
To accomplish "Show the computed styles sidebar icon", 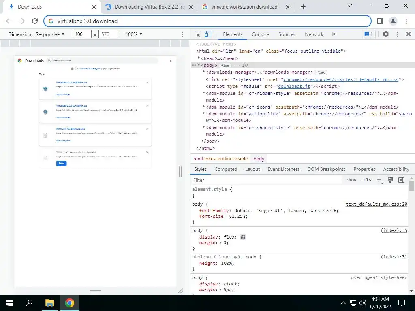I will tap(401, 180).
